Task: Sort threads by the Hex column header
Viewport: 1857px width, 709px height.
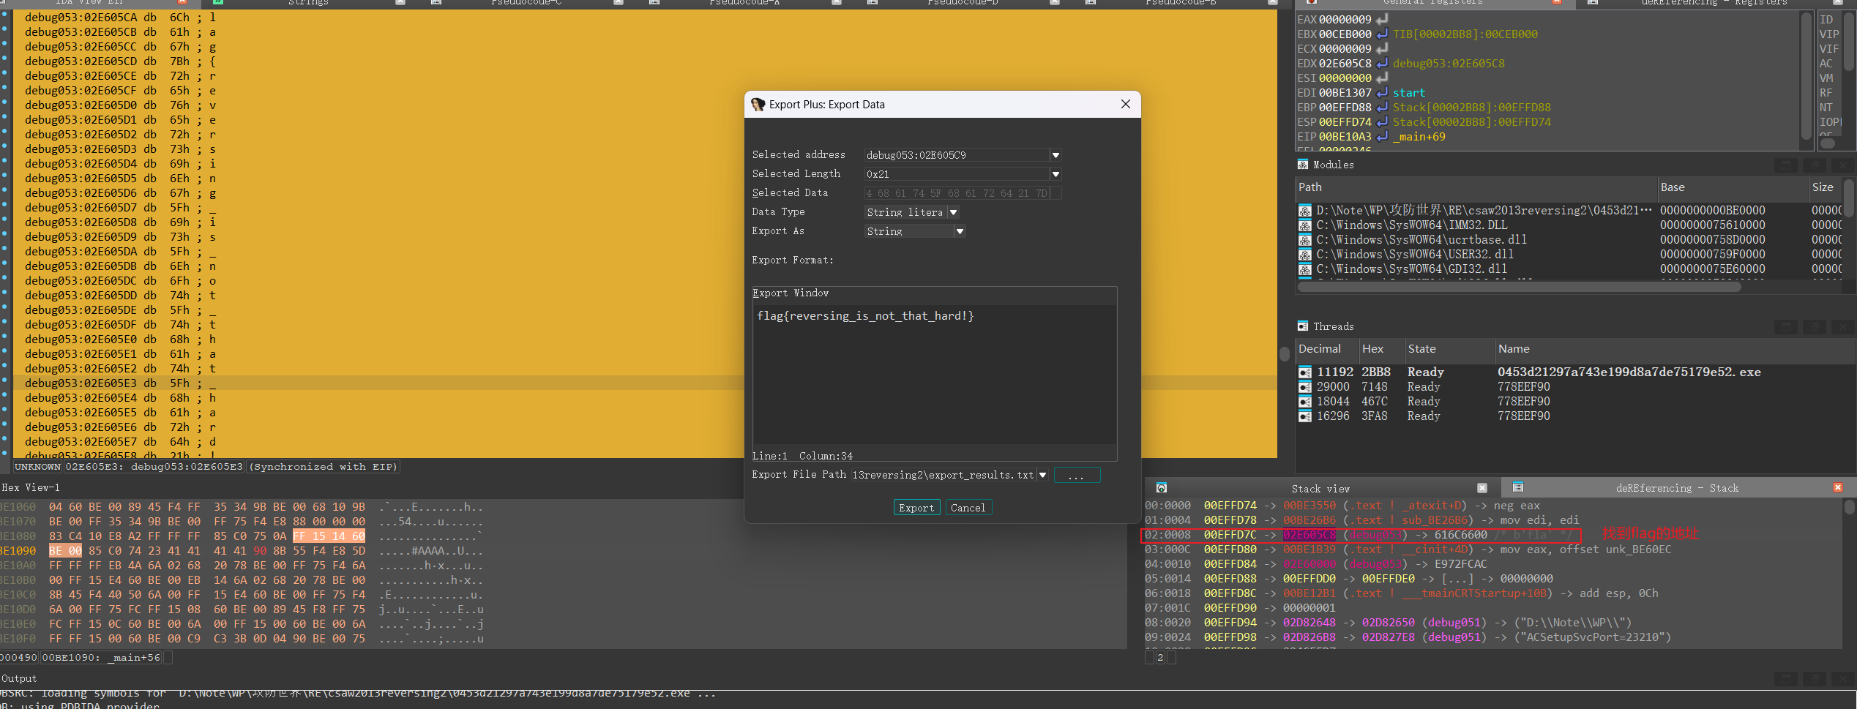Action: (1381, 349)
